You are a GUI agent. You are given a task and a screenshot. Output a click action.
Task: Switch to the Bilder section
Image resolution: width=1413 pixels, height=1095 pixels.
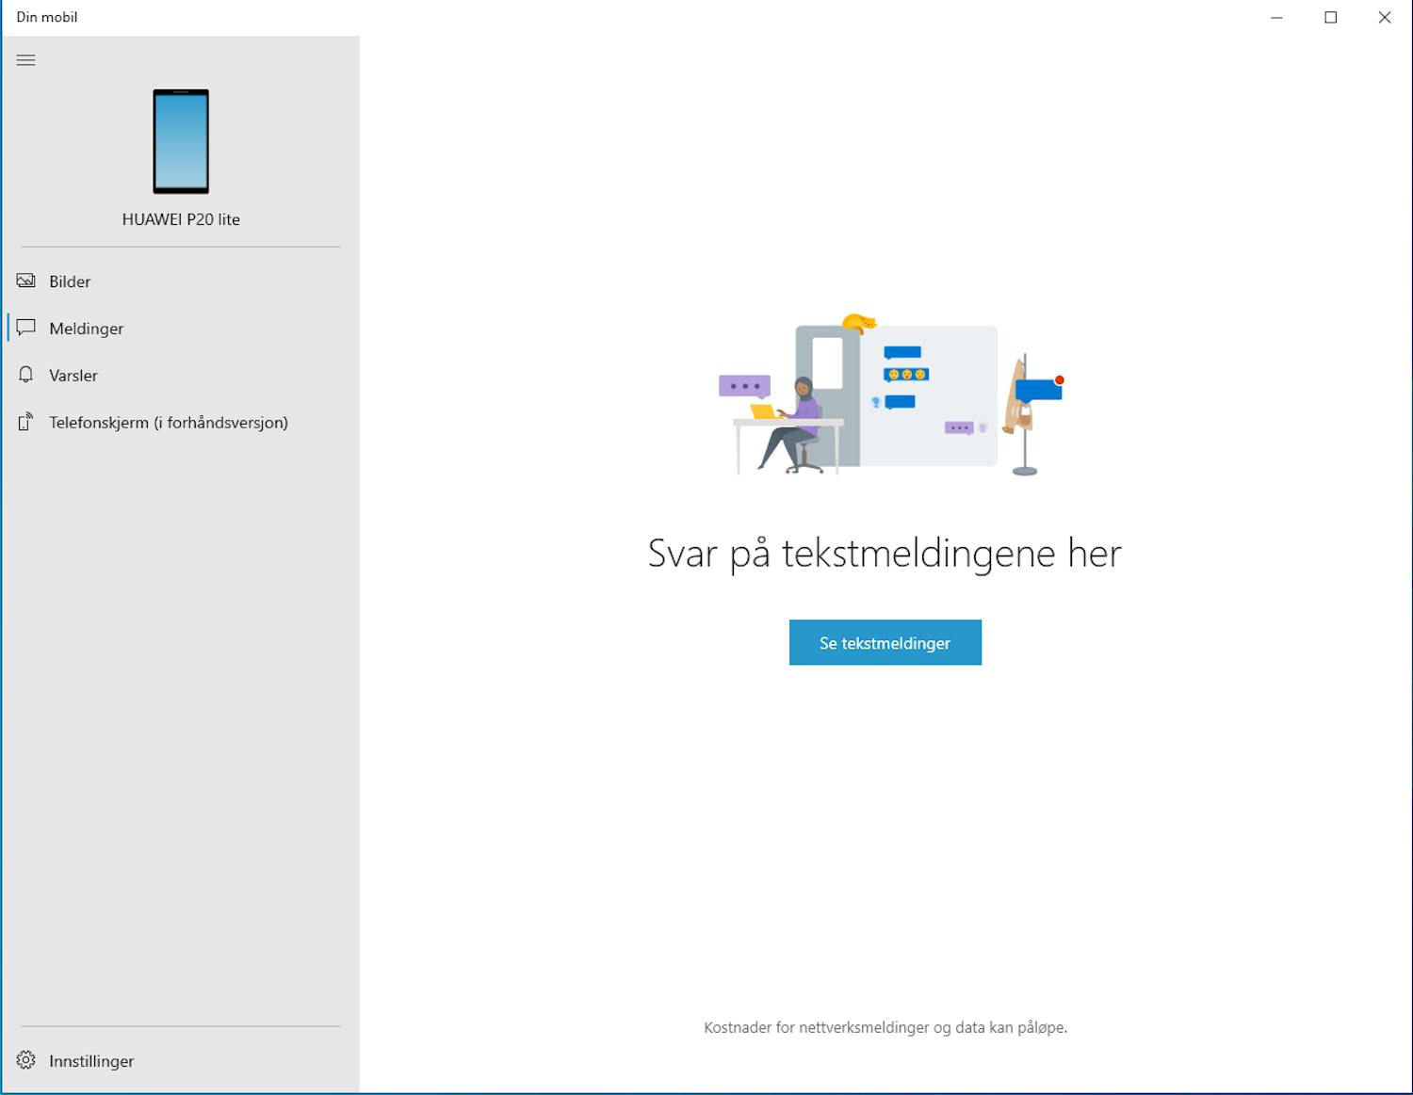[69, 281]
